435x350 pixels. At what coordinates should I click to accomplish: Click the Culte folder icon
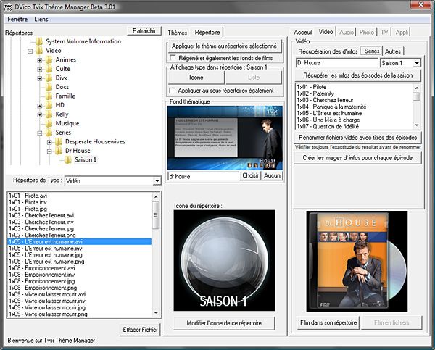click(49, 69)
